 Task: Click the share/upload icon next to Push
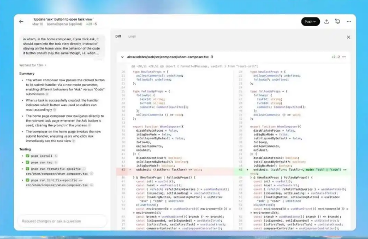pyautogui.click(x=327, y=22)
